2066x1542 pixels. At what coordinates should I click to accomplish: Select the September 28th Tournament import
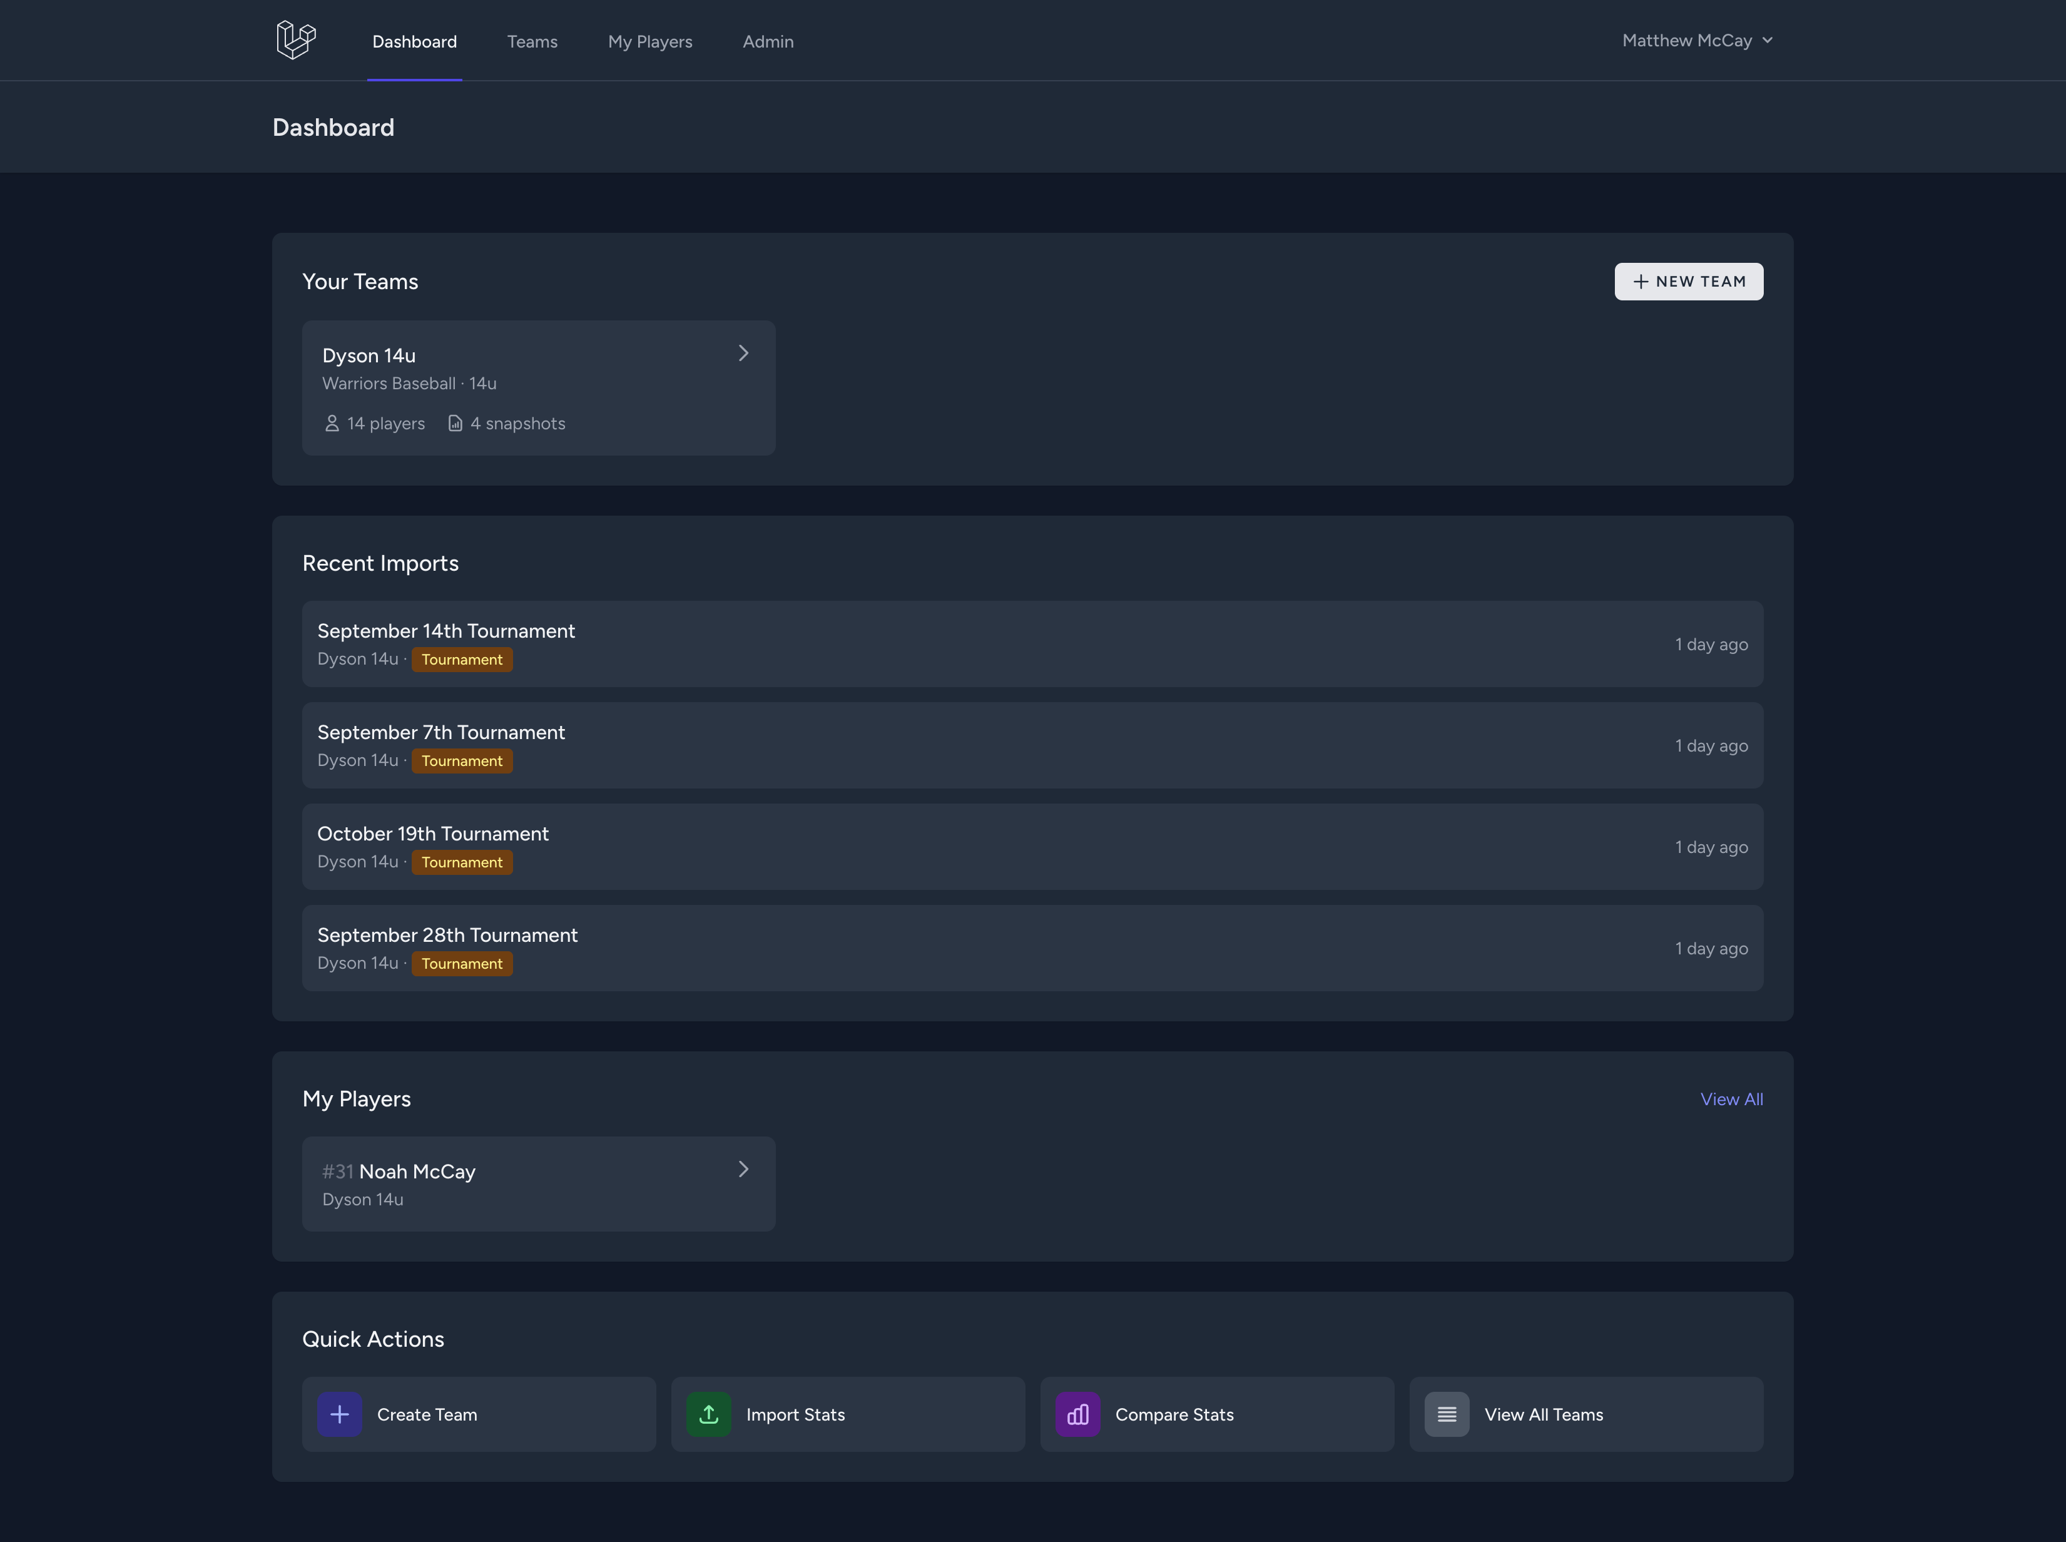point(1031,947)
